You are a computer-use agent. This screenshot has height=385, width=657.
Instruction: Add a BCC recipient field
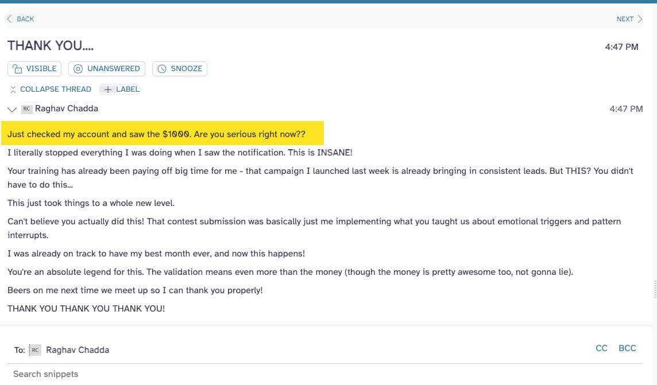[627, 348]
